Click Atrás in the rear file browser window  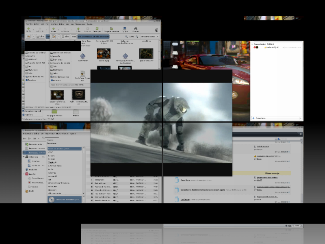click(28, 29)
